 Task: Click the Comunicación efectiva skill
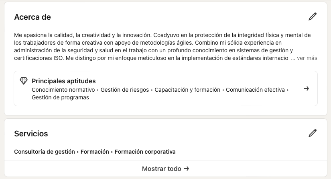click(255, 90)
